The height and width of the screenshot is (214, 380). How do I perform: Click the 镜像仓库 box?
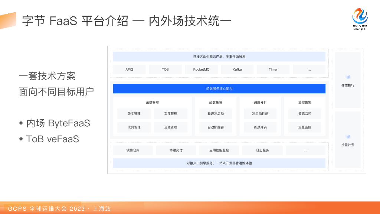[133, 150]
